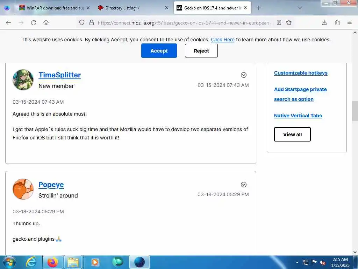Viewport: 358px width, 269px height.
Task: Open Action Center flag icon
Action: tap(314, 262)
